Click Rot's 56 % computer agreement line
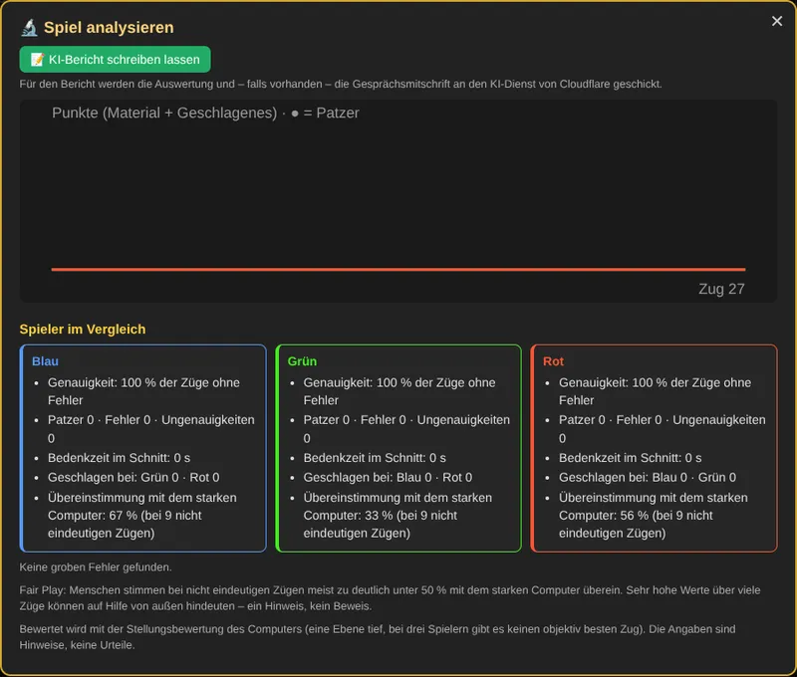 [x=654, y=515]
